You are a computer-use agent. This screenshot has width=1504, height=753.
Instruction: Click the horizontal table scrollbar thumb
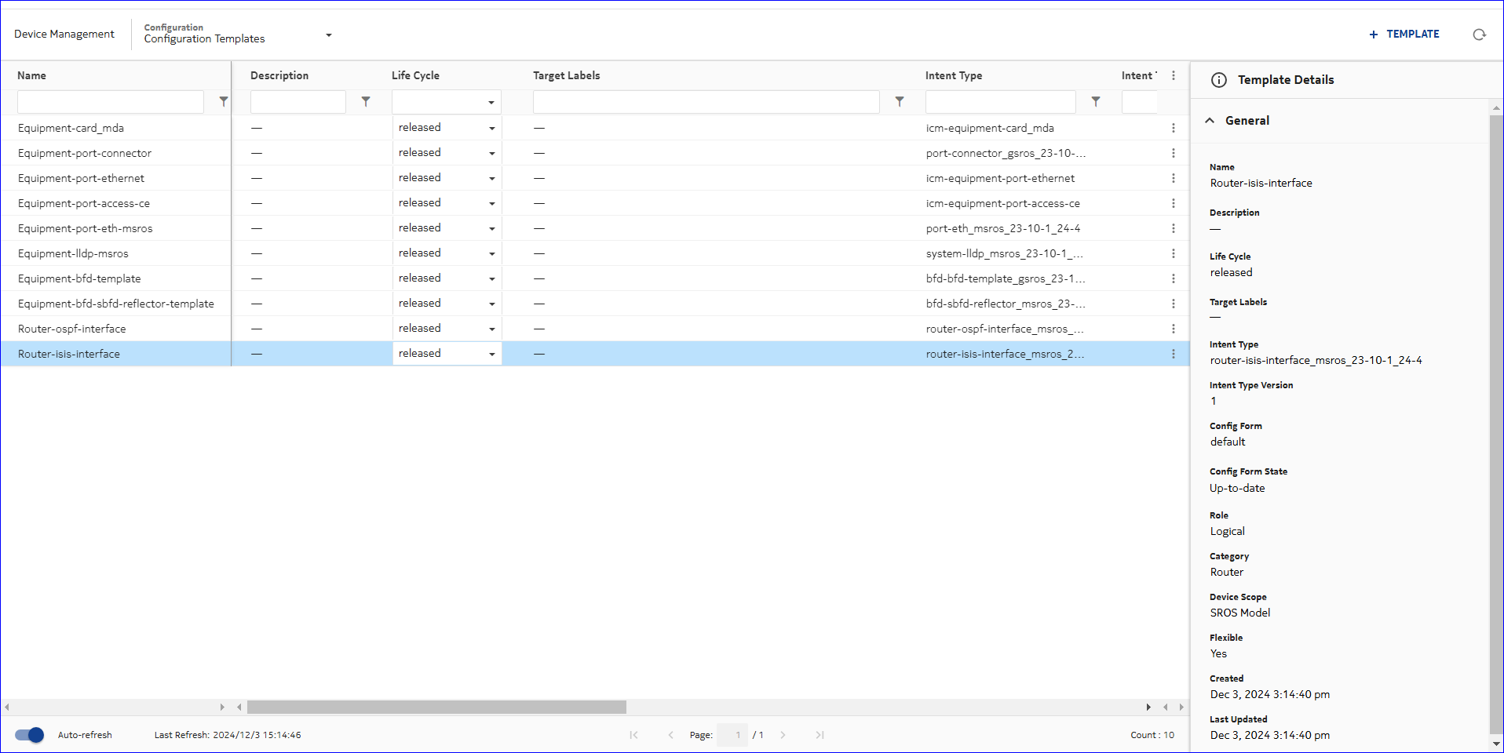click(436, 707)
